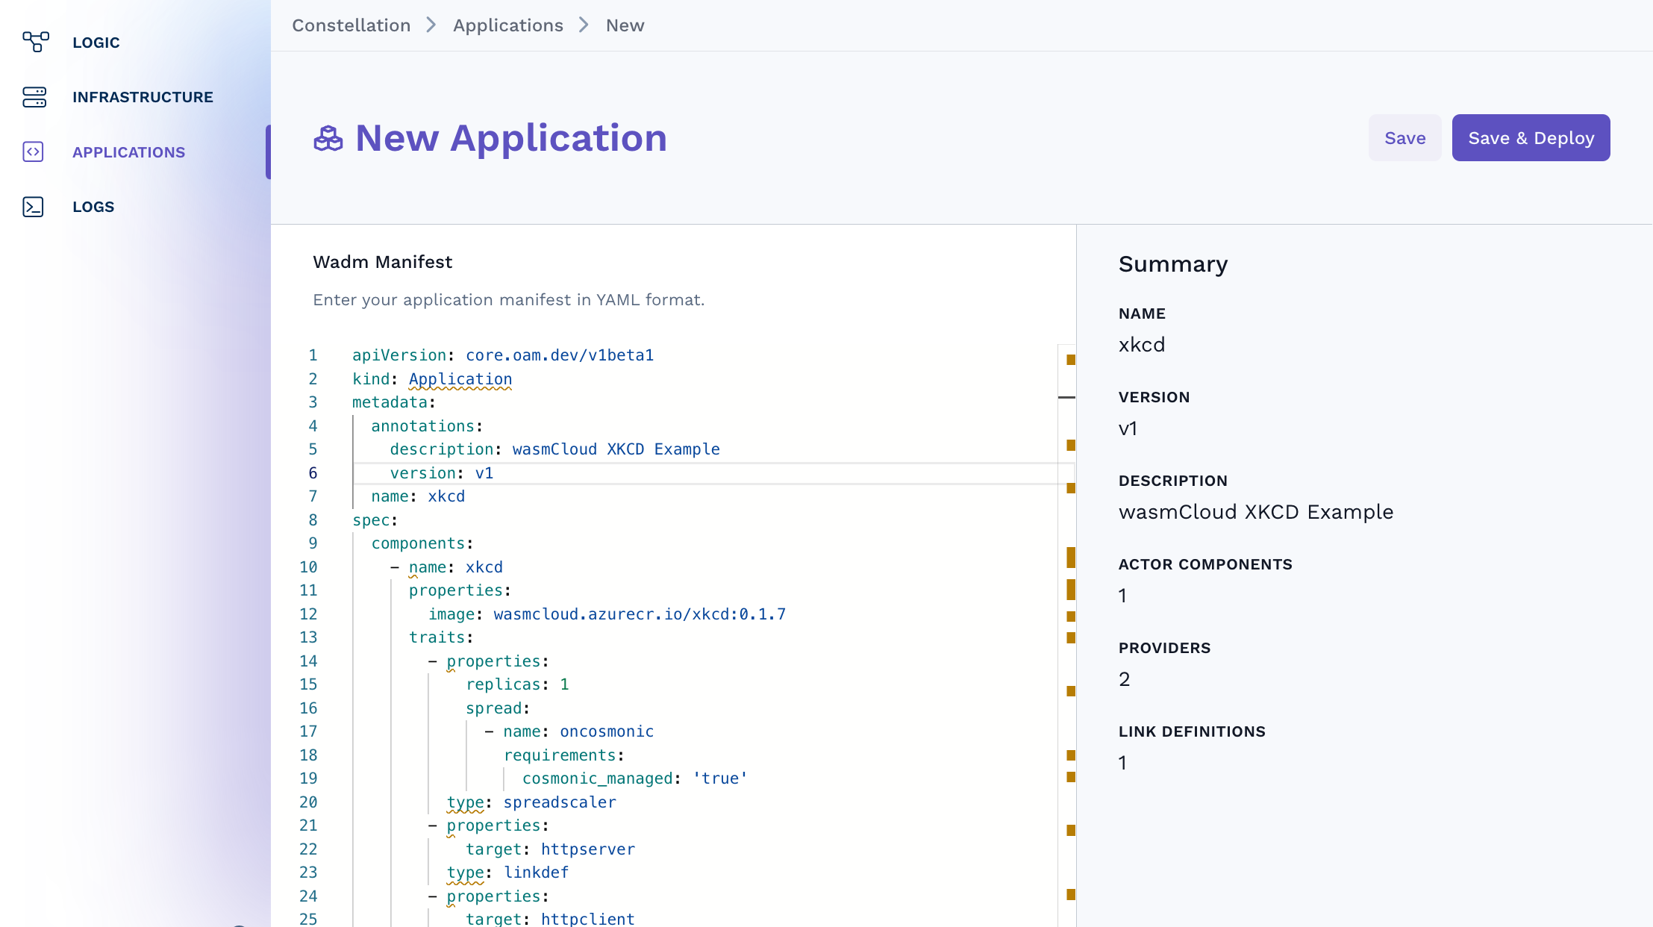Click the top orange marker in minimap
1653x927 pixels.
coord(1071,360)
